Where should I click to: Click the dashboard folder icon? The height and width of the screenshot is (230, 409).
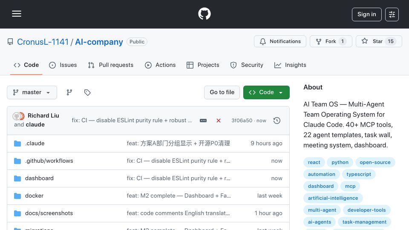pos(17,178)
